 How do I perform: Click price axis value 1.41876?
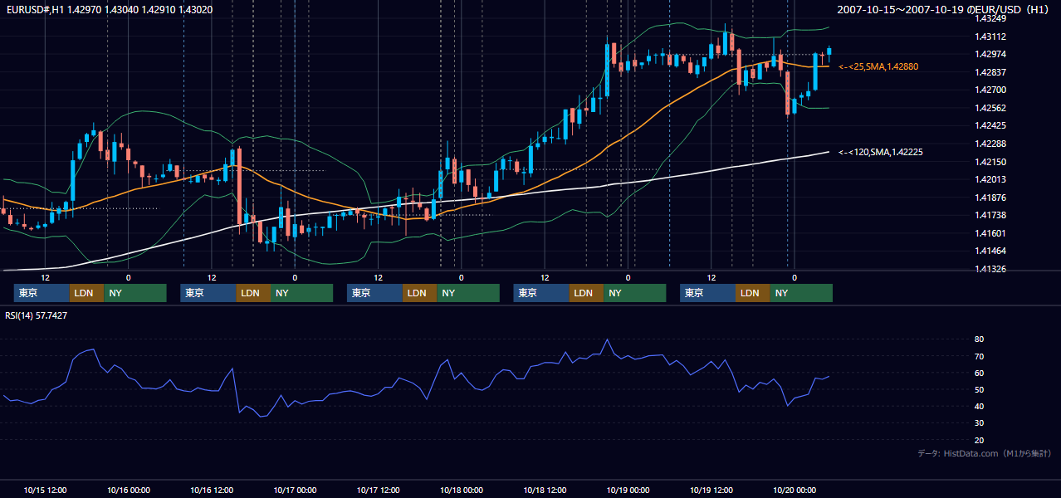click(x=990, y=198)
